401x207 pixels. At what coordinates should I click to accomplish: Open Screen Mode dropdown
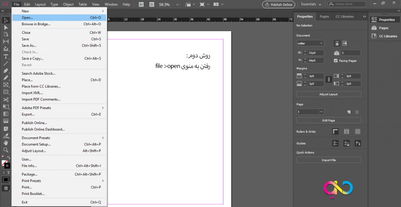(x=205, y=4)
